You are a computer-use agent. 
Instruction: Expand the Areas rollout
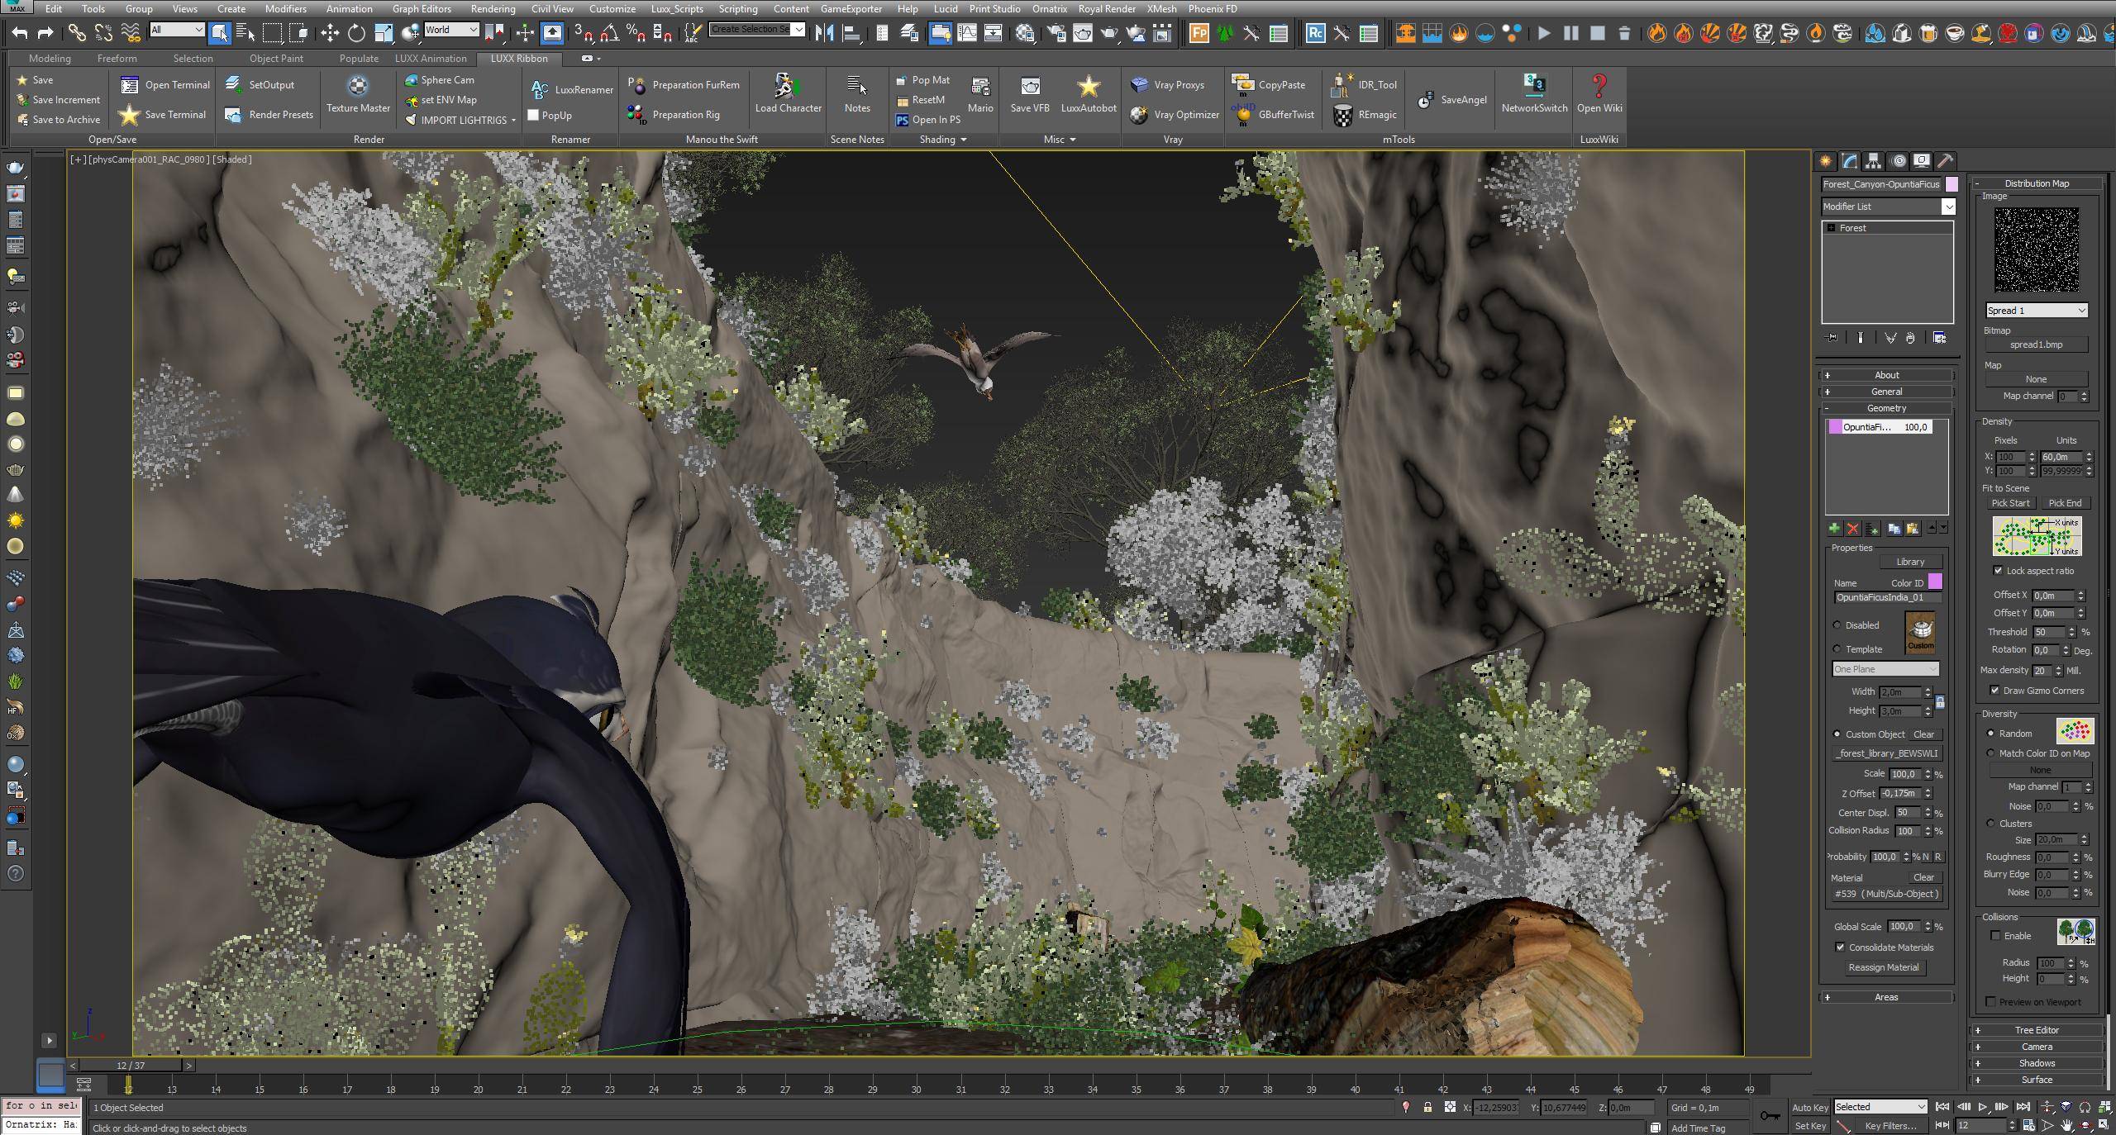coord(1885,997)
